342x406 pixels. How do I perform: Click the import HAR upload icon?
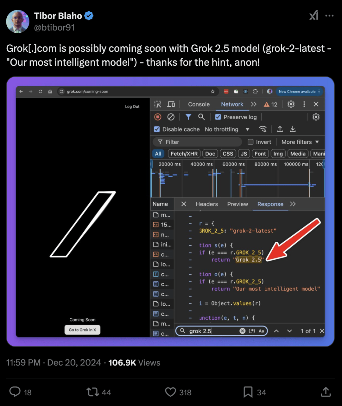(280, 129)
